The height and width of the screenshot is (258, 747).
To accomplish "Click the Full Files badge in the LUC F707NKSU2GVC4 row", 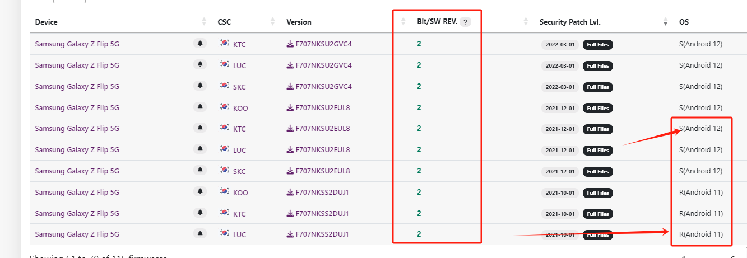I will (598, 65).
